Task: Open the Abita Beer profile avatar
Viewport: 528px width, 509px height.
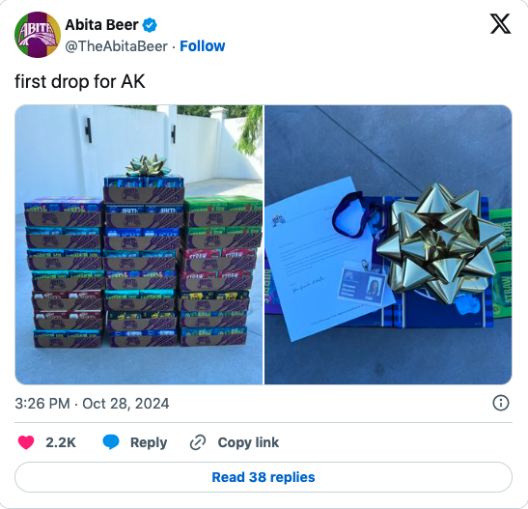Action: [x=38, y=35]
